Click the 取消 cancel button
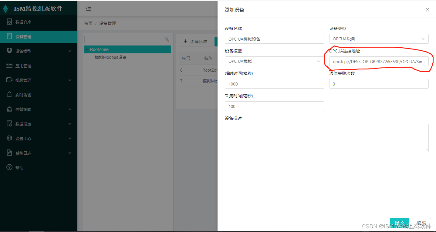Image resolution: width=436 pixels, height=232 pixels. coord(421,223)
